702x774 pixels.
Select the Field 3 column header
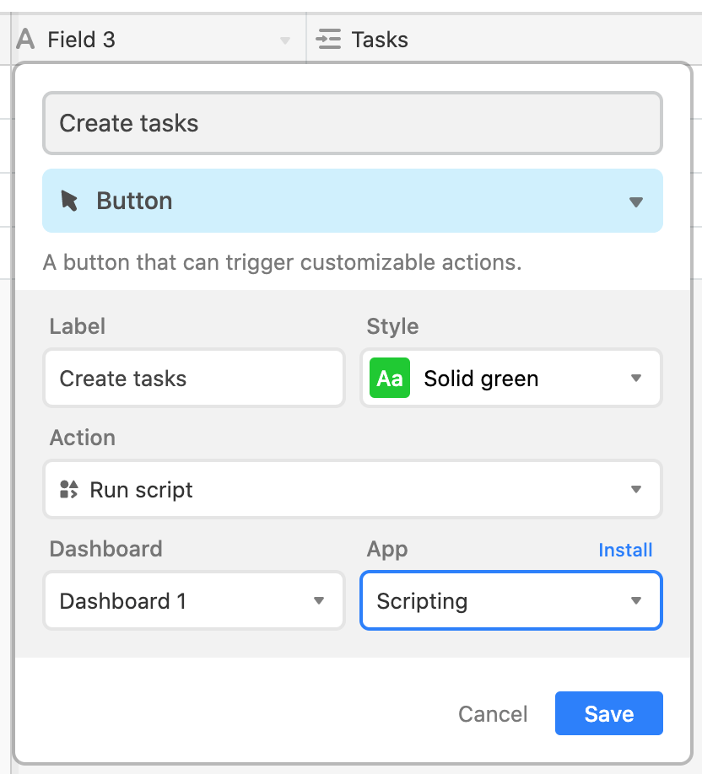158,39
